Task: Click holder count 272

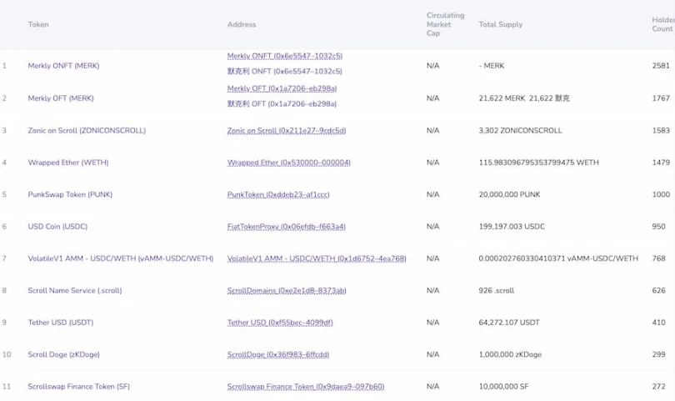Action: click(x=658, y=387)
